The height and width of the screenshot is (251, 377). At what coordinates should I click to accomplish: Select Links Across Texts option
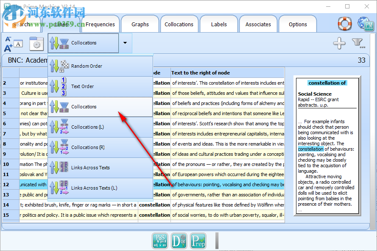pos(101,168)
